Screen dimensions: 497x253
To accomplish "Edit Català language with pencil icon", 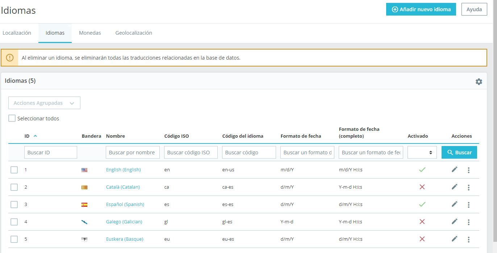I will tap(455, 186).
